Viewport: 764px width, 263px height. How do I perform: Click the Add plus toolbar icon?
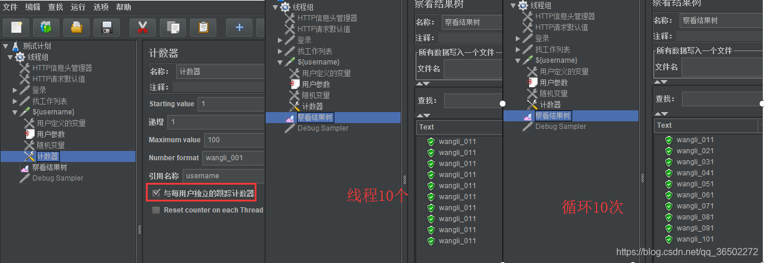click(x=239, y=27)
